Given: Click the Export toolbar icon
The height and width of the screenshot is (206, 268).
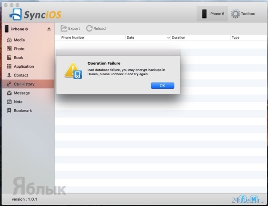Looking at the screenshot, I should (x=64, y=28).
